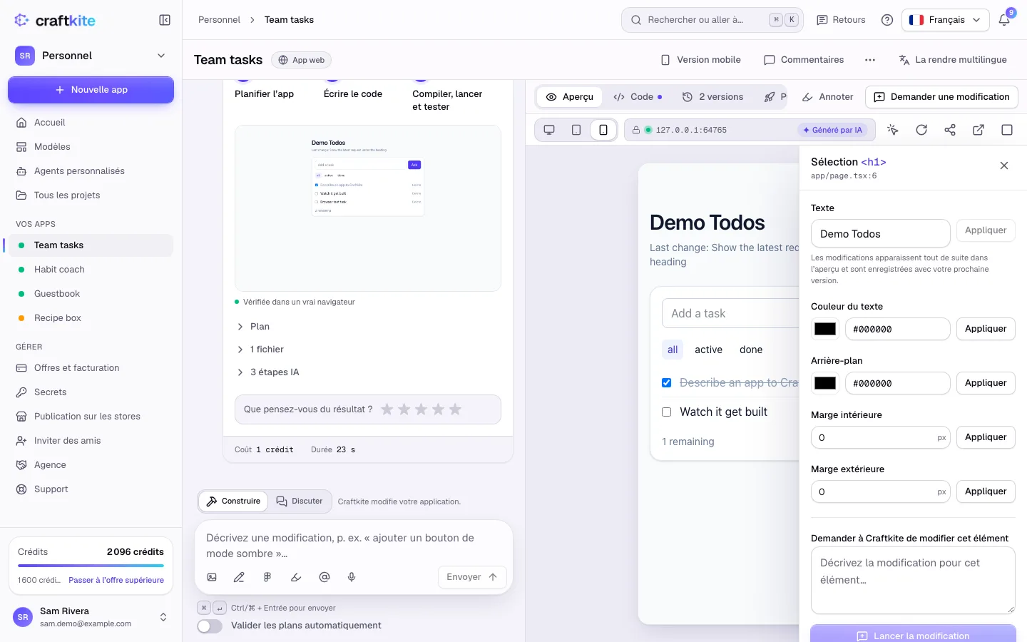The height and width of the screenshot is (642, 1027).
Task: Attach an image to the prompt
Action: pos(212,577)
